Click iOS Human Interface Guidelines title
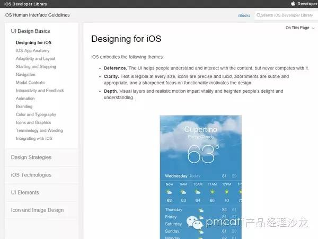This screenshot has width=318, height=239. (37, 15)
